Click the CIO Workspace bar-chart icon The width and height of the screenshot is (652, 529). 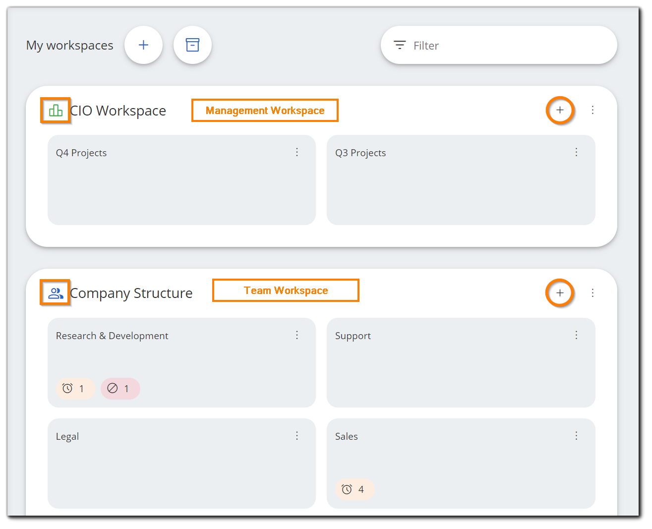pyautogui.click(x=56, y=110)
